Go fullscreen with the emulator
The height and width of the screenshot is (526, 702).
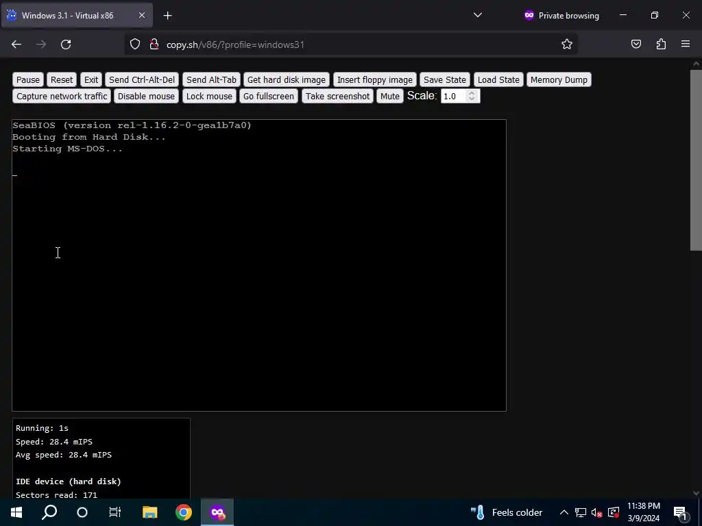pos(269,96)
